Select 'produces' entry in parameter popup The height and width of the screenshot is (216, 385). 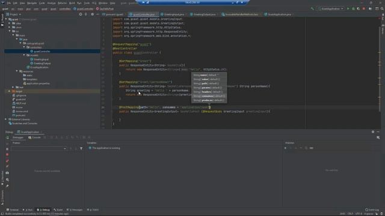pos(209,100)
